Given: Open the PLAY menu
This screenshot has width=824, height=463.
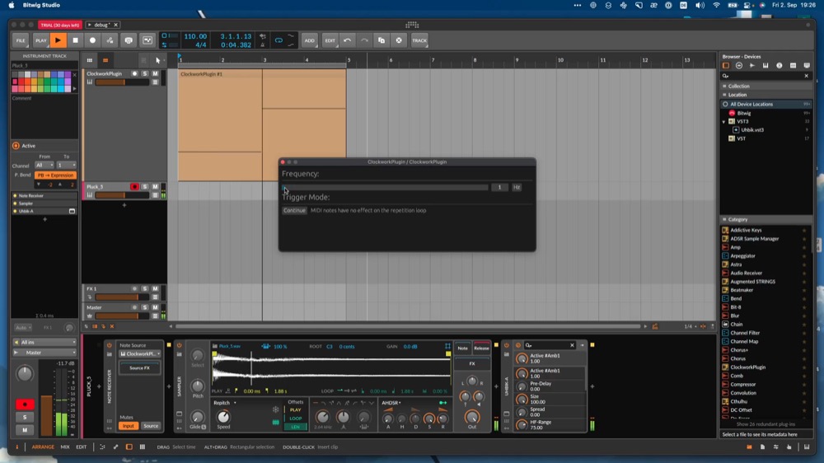Looking at the screenshot, I should coord(40,40).
